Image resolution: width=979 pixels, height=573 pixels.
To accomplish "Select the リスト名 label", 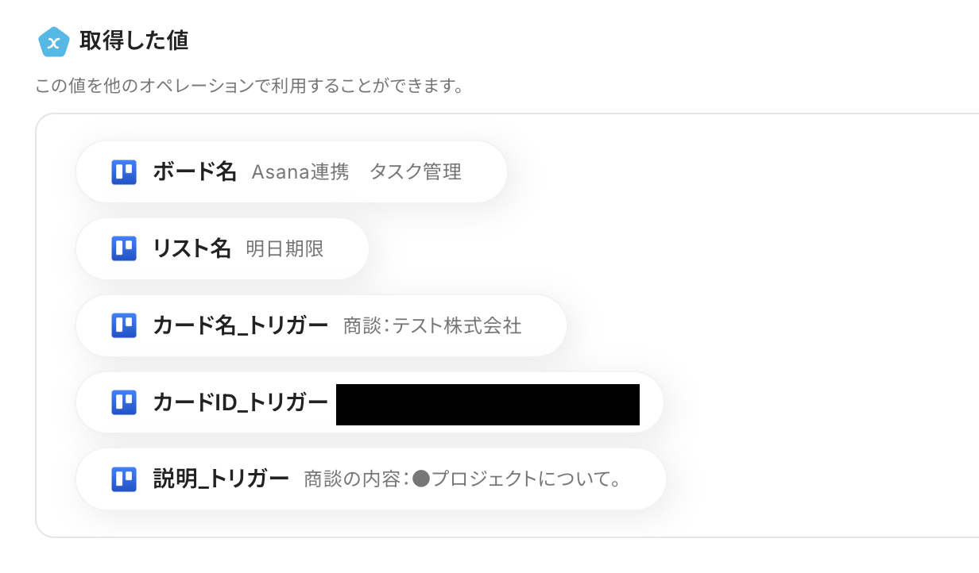I will [x=192, y=248].
